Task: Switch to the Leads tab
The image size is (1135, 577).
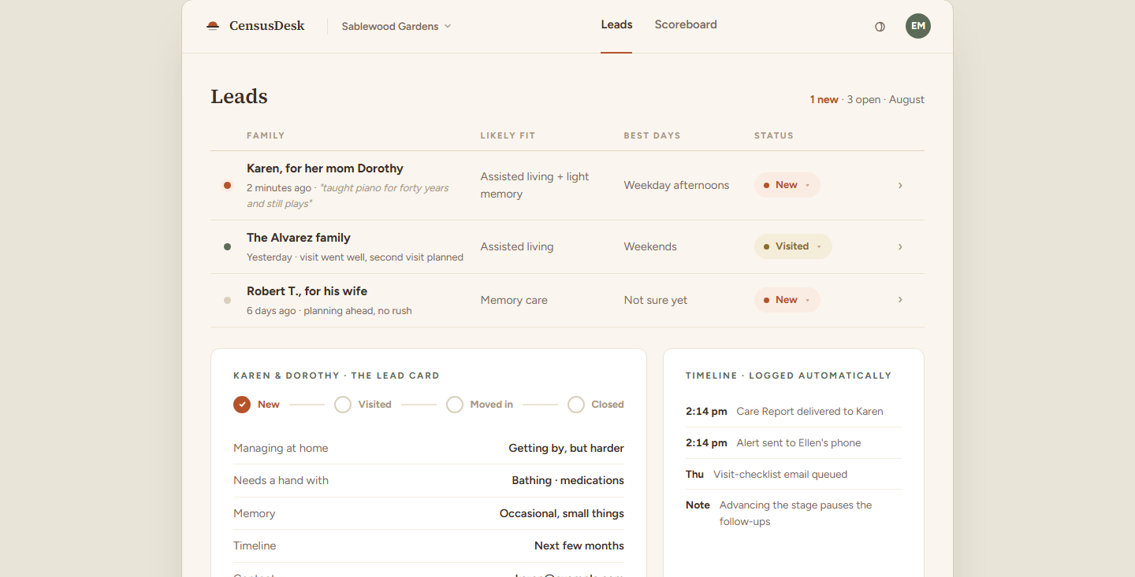Action: pos(616,25)
